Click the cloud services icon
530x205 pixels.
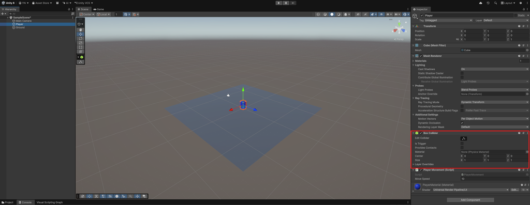[481, 3]
